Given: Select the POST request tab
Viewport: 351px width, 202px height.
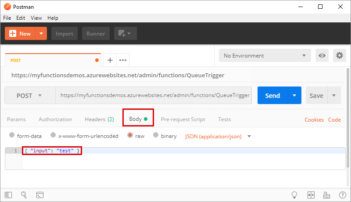Looking at the screenshot, I should coord(53,60).
